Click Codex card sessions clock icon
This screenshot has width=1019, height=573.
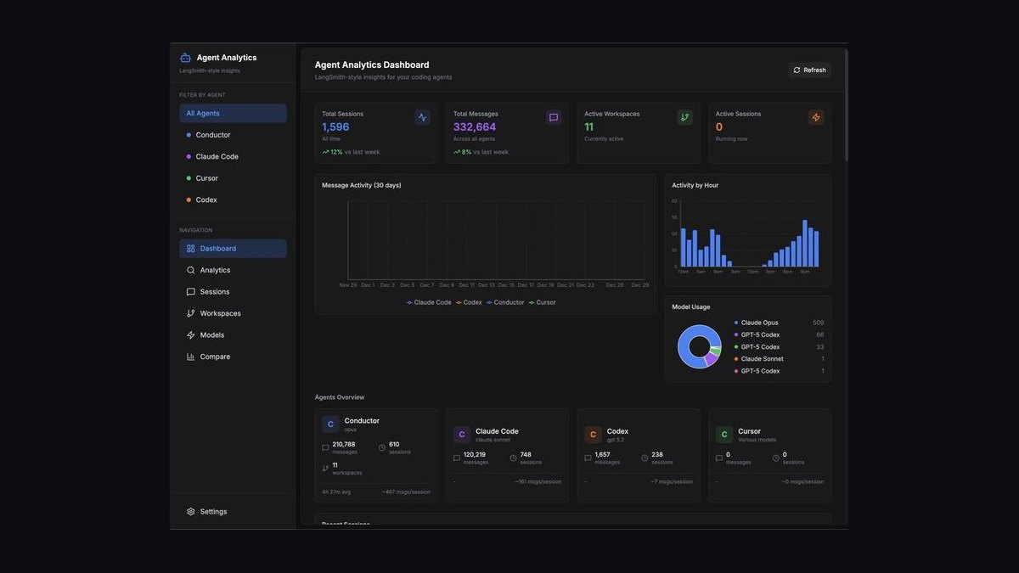coord(645,458)
